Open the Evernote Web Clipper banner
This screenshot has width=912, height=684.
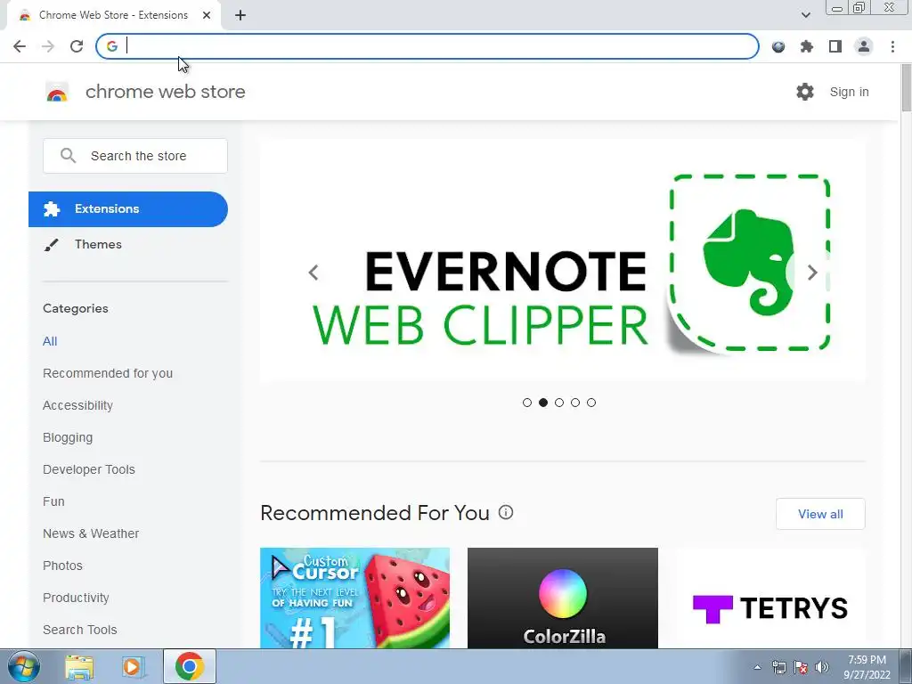point(563,260)
